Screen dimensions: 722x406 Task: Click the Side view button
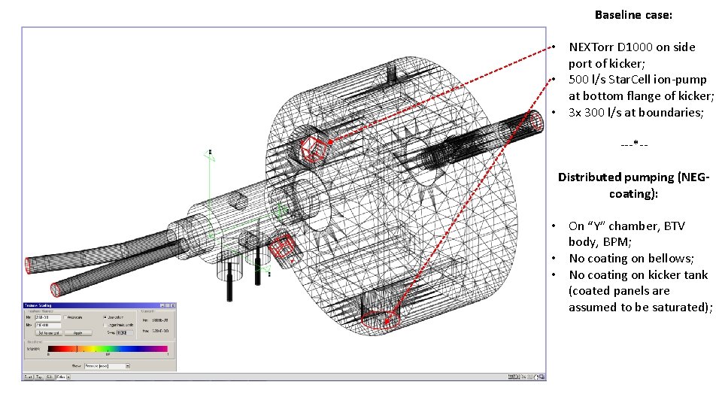point(50,377)
